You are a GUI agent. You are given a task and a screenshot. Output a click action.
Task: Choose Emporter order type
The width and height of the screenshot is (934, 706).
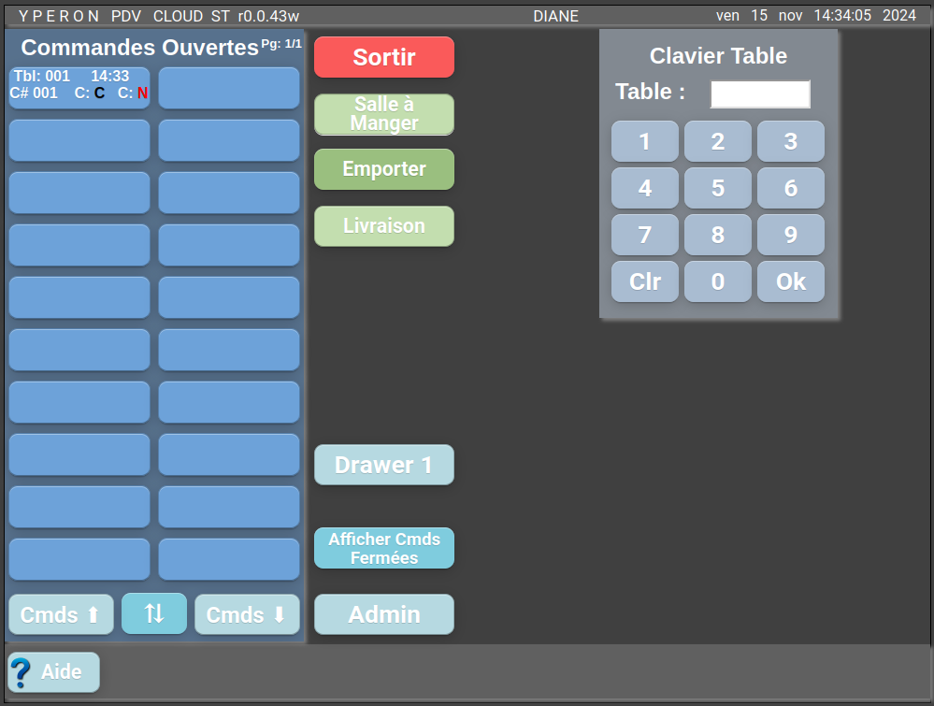(x=384, y=169)
